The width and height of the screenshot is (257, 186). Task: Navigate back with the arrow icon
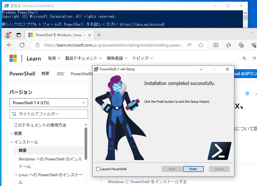pyautogui.click(x=9, y=45)
